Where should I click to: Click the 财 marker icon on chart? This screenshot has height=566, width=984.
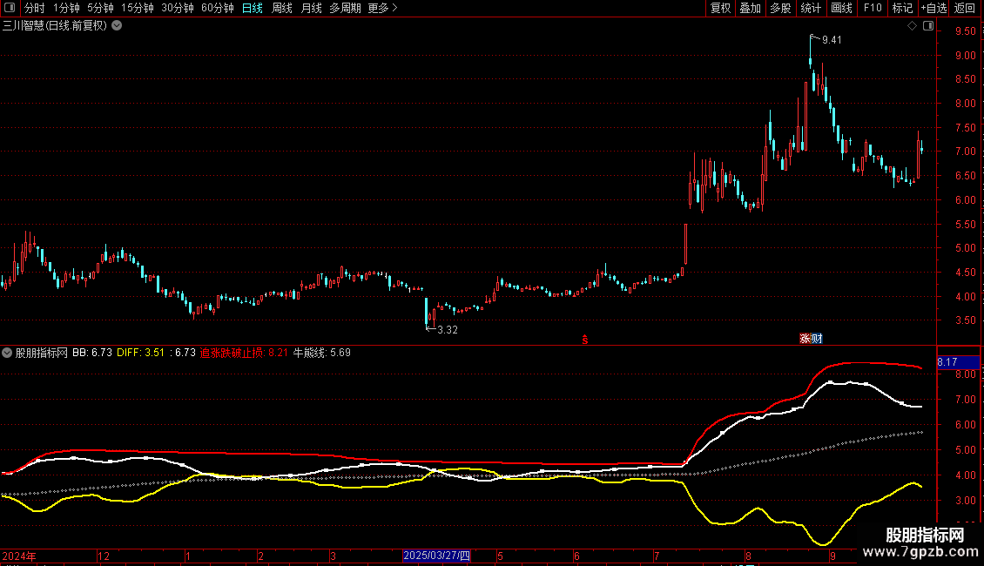[817, 339]
